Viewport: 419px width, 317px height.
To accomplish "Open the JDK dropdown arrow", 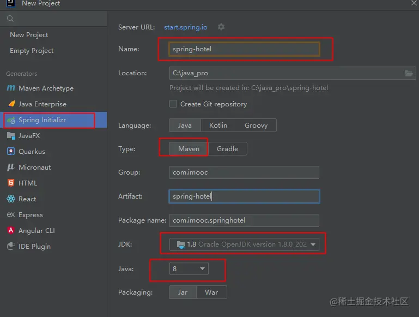I will click(x=313, y=244).
